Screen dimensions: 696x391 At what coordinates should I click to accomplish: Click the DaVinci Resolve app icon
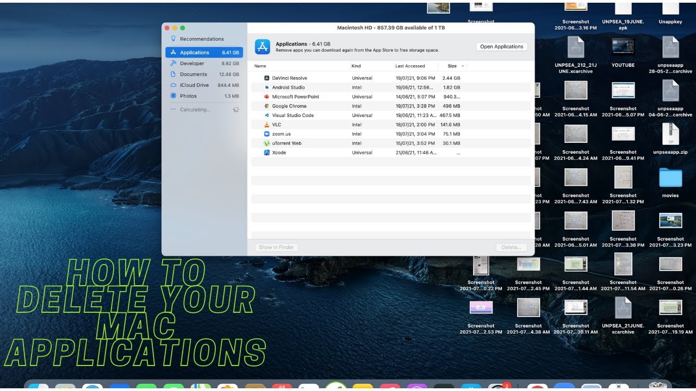coord(267,78)
